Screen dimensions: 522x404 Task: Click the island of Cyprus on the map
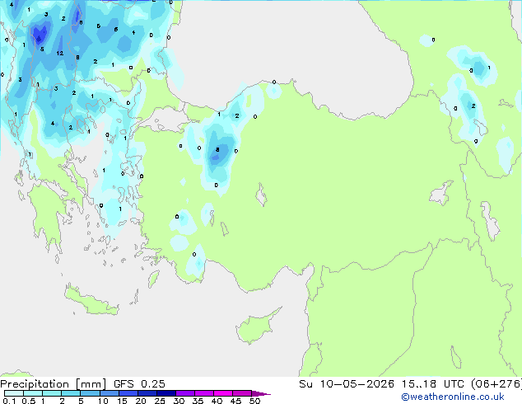pyautogui.click(x=256, y=326)
